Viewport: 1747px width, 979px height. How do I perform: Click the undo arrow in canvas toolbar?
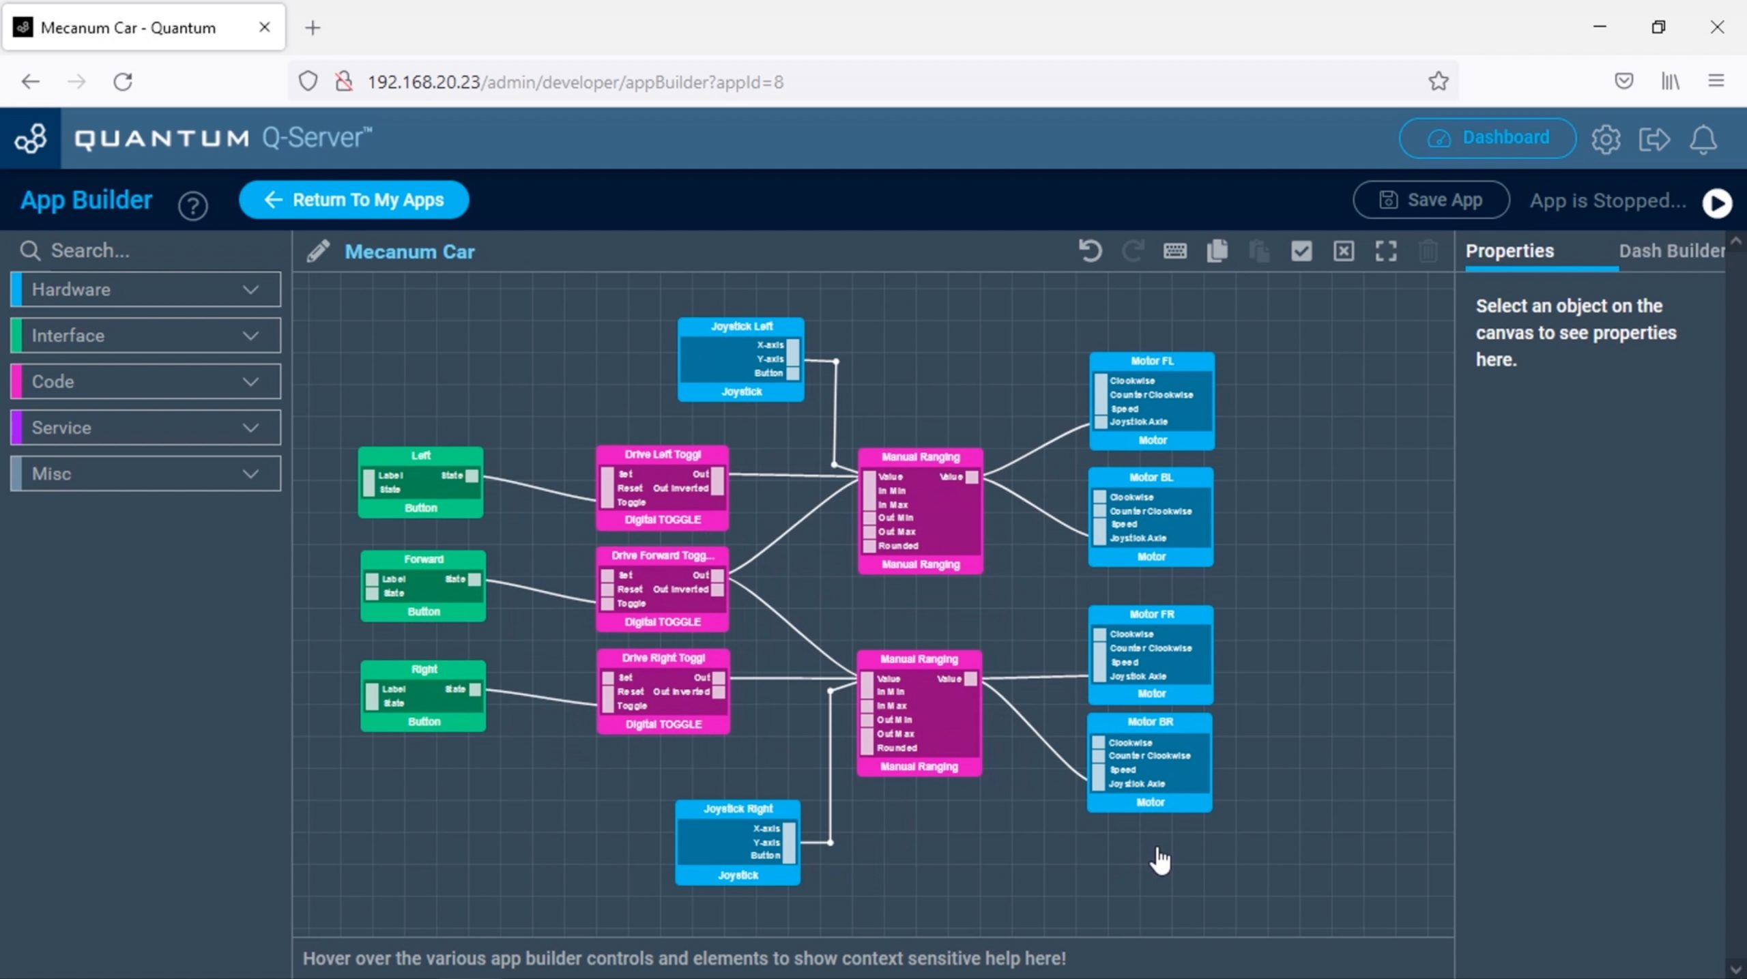(1090, 251)
